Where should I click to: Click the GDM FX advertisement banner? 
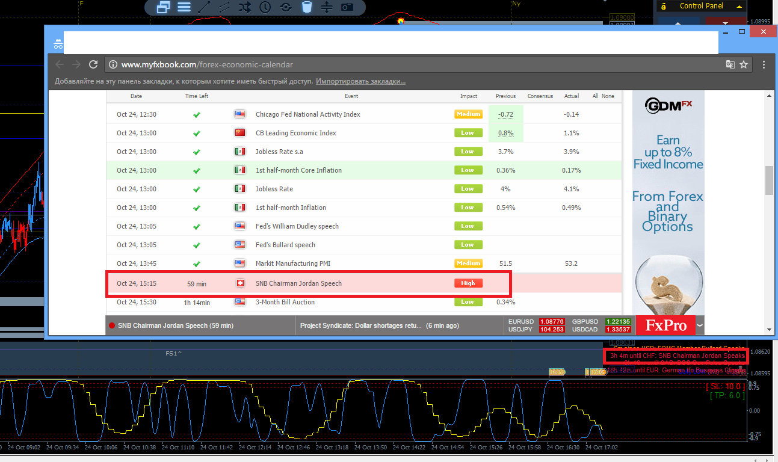pyautogui.click(x=668, y=202)
